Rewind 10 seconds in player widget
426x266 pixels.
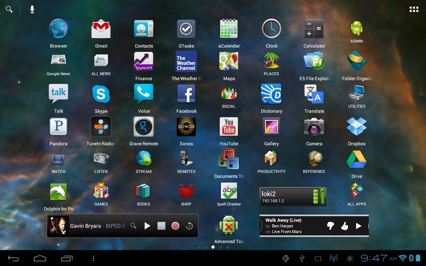click(x=189, y=226)
